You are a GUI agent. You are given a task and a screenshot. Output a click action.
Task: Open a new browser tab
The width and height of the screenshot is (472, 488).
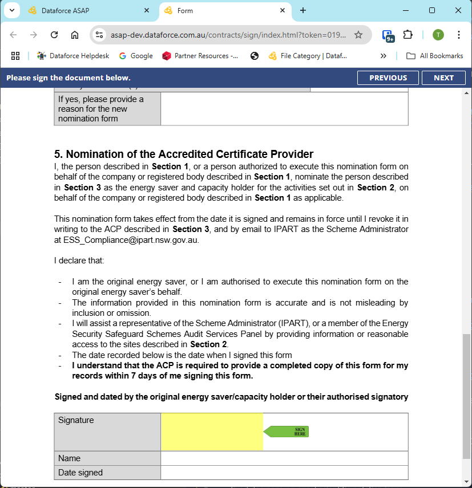[x=302, y=10]
